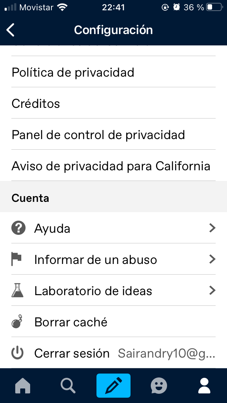Open the activity smiley-face tab
The height and width of the screenshot is (403, 227).
point(159,385)
